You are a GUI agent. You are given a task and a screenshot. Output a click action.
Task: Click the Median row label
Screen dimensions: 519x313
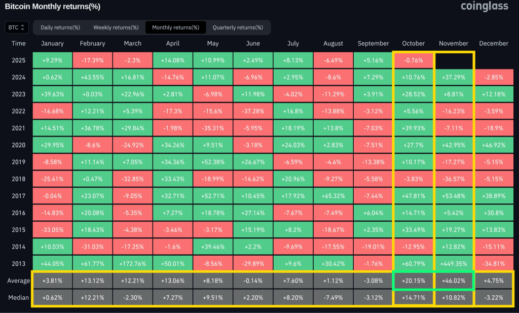(x=19, y=297)
